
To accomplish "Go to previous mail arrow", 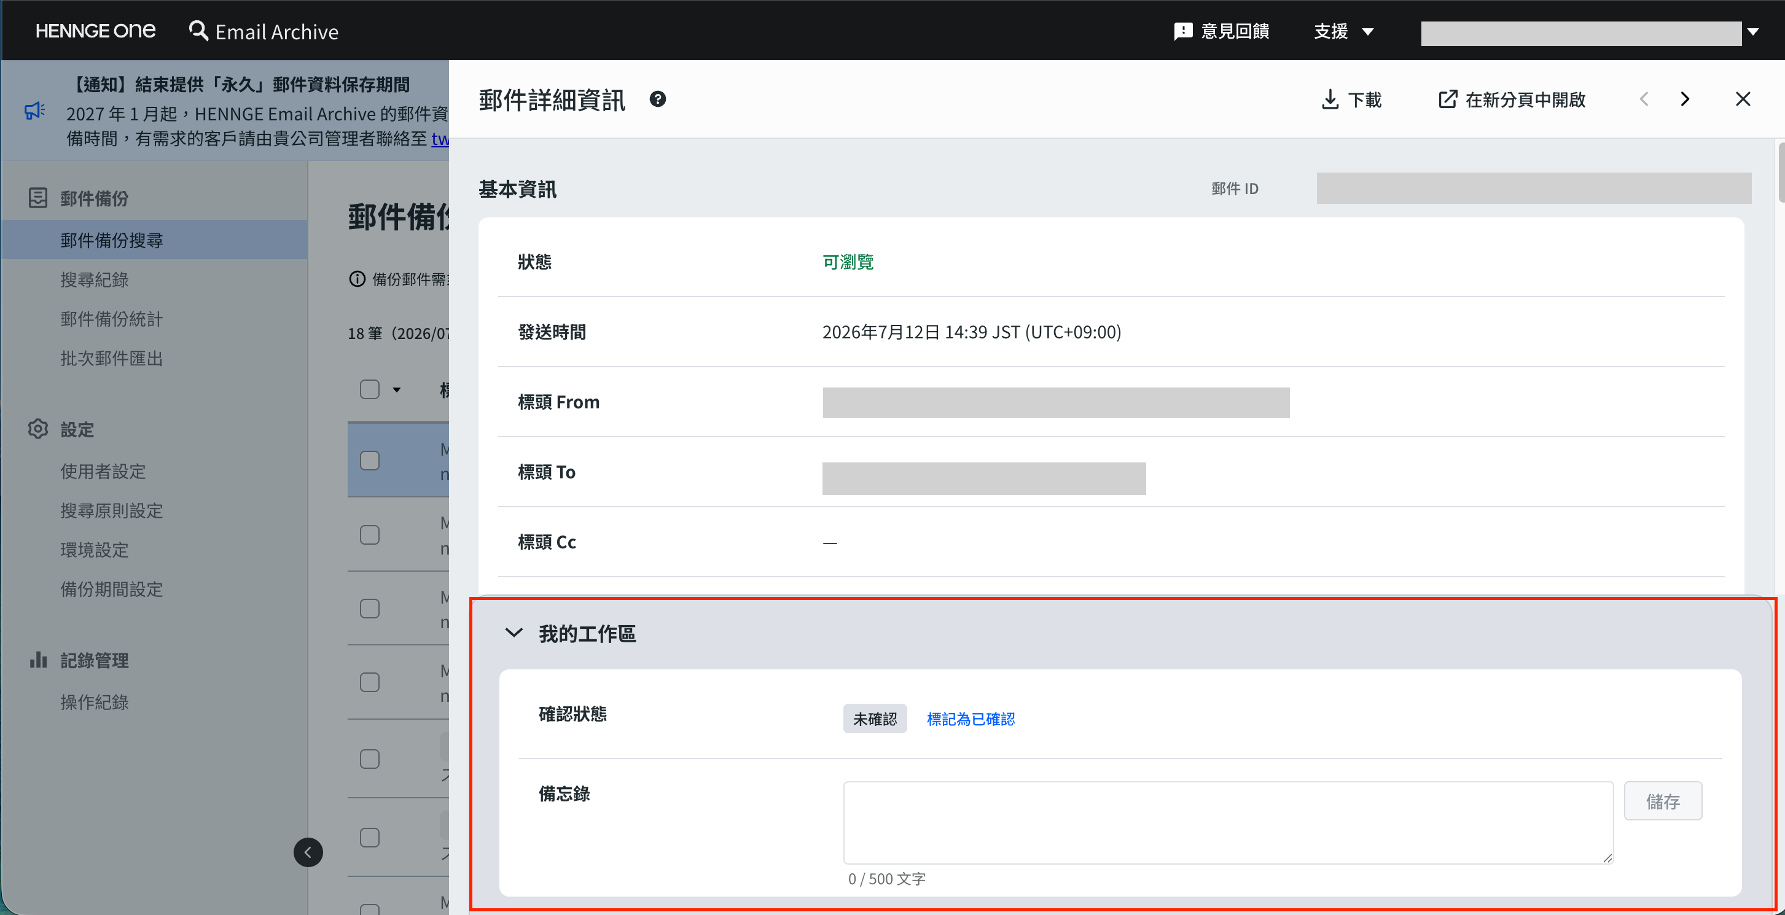I will pyautogui.click(x=1644, y=99).
